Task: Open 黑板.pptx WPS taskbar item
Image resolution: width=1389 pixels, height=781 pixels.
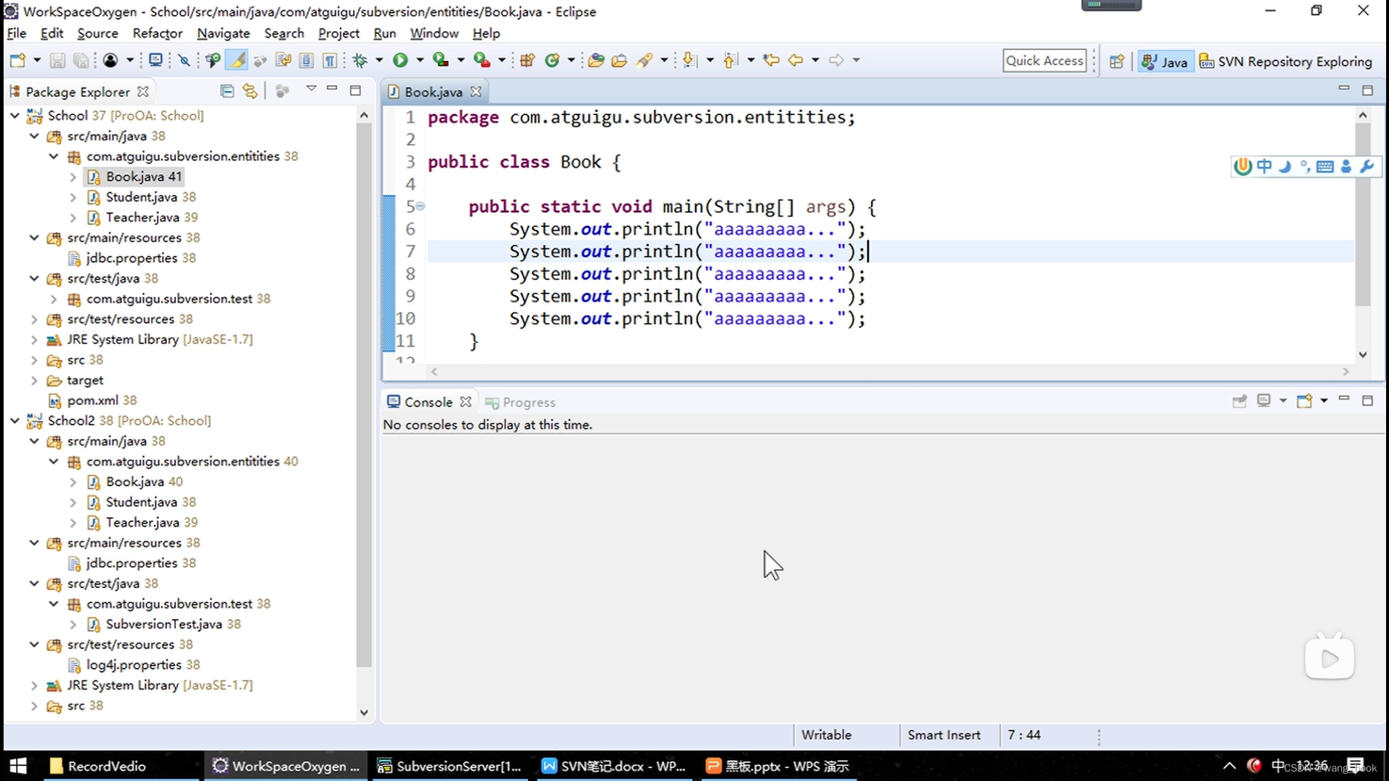Action: point(778,766)
